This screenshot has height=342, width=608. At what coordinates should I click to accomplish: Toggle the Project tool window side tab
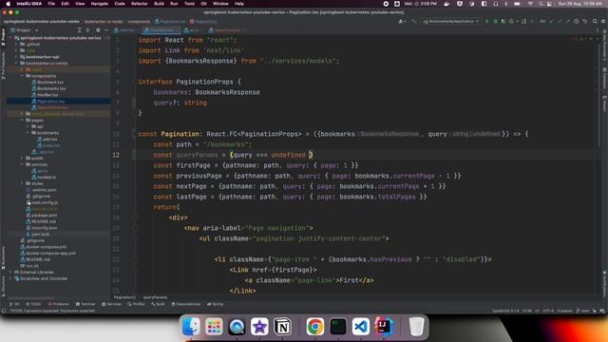(x=3, y=38)
